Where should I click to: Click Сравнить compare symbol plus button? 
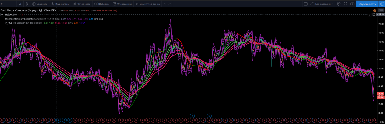coord(39,4)
